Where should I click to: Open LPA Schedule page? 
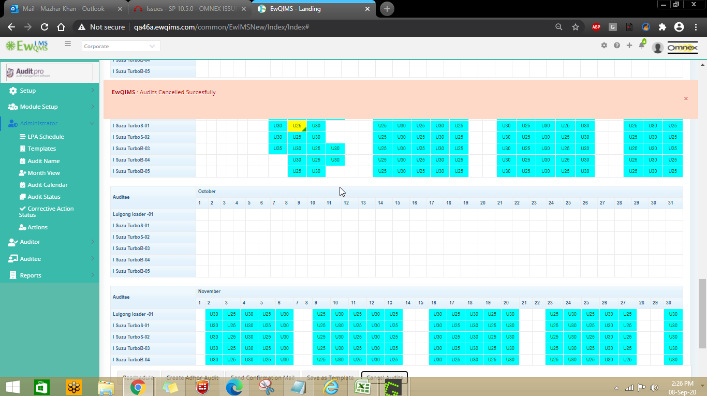46,137
